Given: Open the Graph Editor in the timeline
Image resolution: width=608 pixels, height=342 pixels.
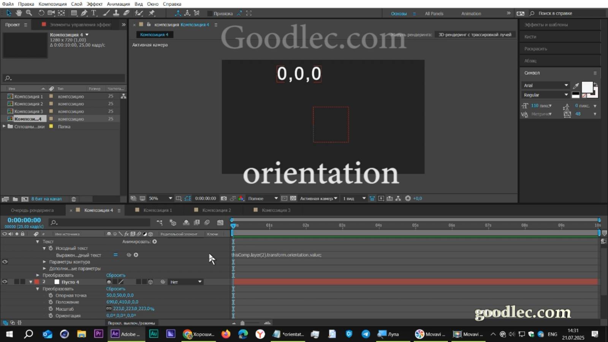Looking at the screenshot, I should point(220,223).
